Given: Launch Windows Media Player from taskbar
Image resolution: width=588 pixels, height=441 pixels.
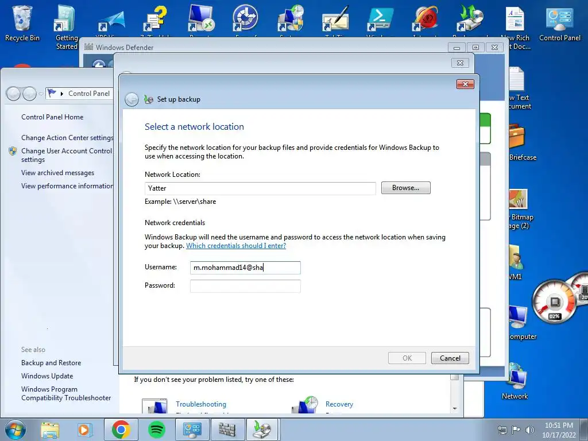Looking at the screenshot, I should [x=84, y=430].
